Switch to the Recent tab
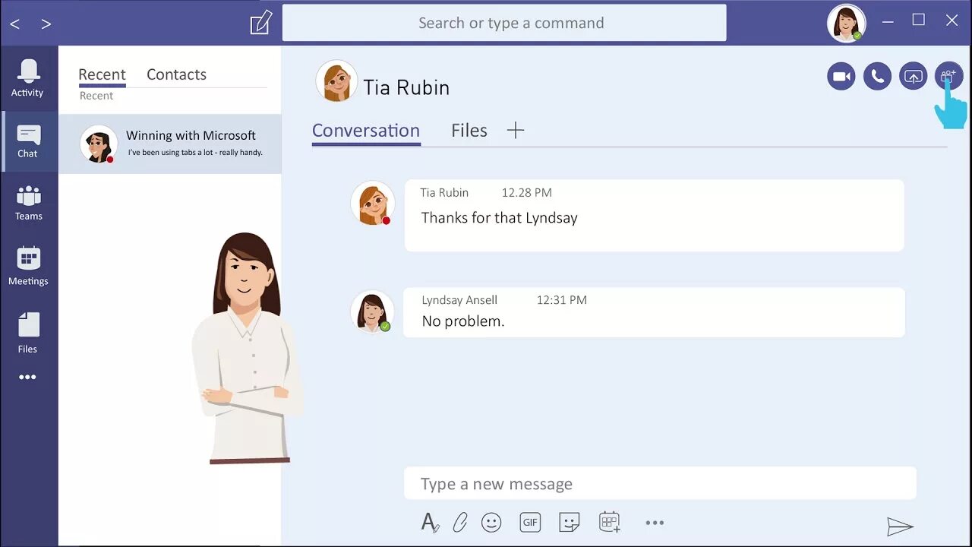 point(102,74)
